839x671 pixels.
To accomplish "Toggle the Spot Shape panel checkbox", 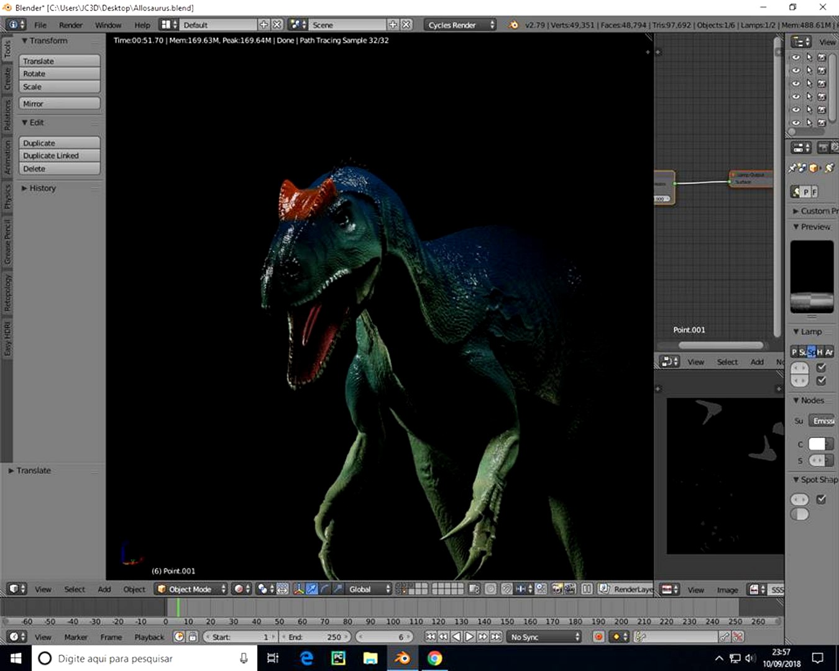I will 821,499.
